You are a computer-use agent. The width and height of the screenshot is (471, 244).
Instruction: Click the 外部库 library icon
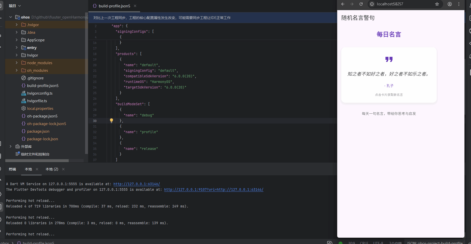click(x=17, y=146)
